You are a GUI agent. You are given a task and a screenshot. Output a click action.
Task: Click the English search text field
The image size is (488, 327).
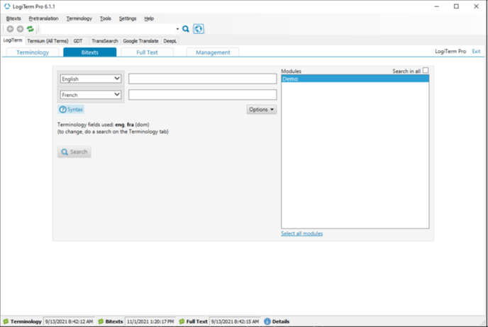click(203, 79)
